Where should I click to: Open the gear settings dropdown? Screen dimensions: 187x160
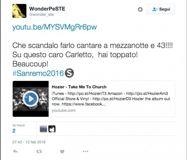[140, 9]
